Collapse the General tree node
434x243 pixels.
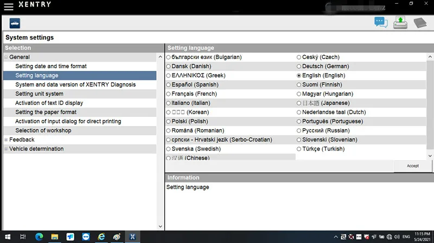(x=6, y=57)
